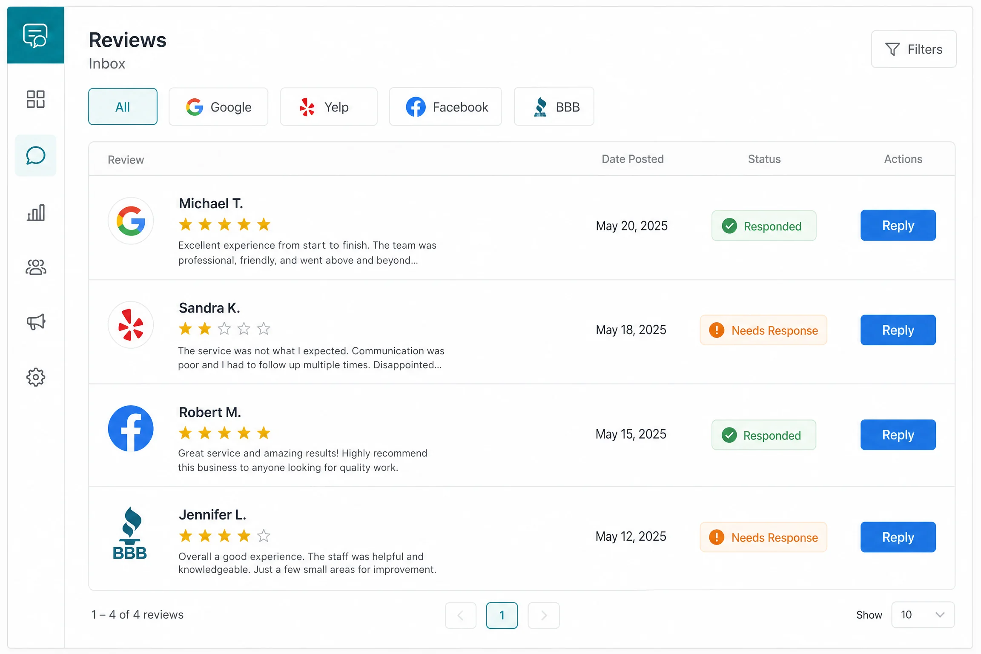This screenshot has height=654, width=981.
Task: Click orange alert icon on Jennifer L. status
Action: (x=717, y=537)
